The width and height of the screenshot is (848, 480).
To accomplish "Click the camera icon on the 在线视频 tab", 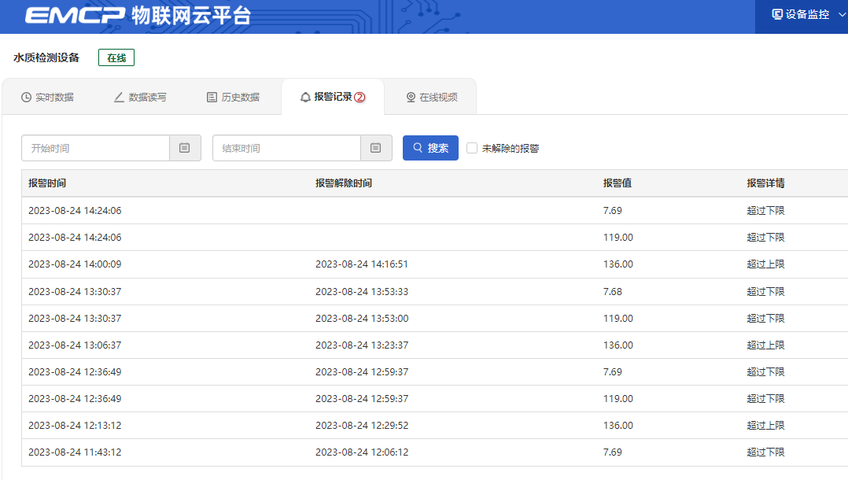I will [410, 96].
